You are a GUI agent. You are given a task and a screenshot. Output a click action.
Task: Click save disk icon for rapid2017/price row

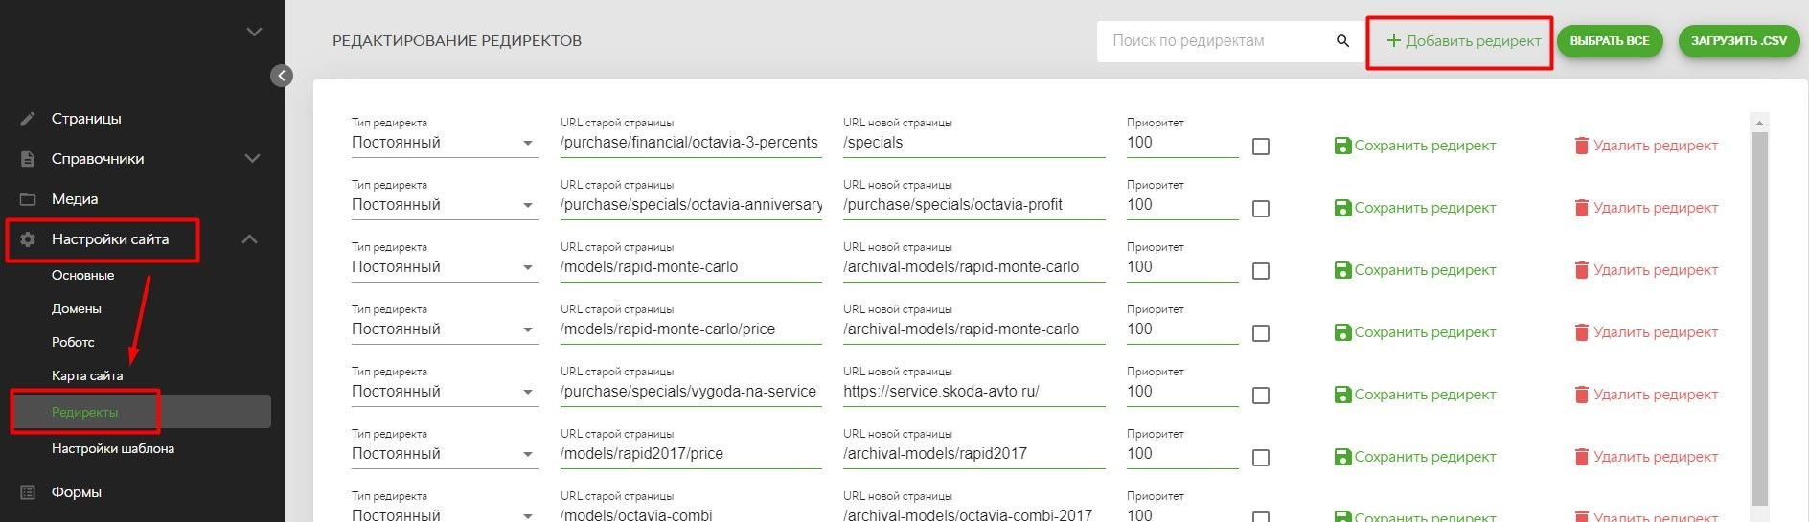(x=1342, y=457)
